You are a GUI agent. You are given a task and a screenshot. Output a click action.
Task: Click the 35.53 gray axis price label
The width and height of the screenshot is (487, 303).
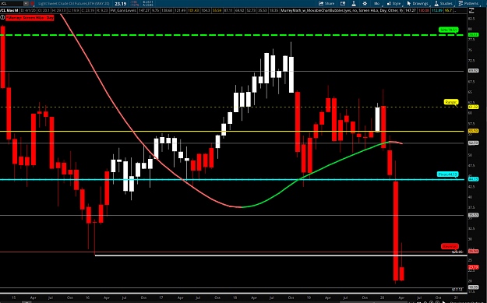pos(473,215)
